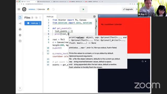Switch to the main.py editor tab
Viewport: 167px width, 94px height.
tap(50, 17)
